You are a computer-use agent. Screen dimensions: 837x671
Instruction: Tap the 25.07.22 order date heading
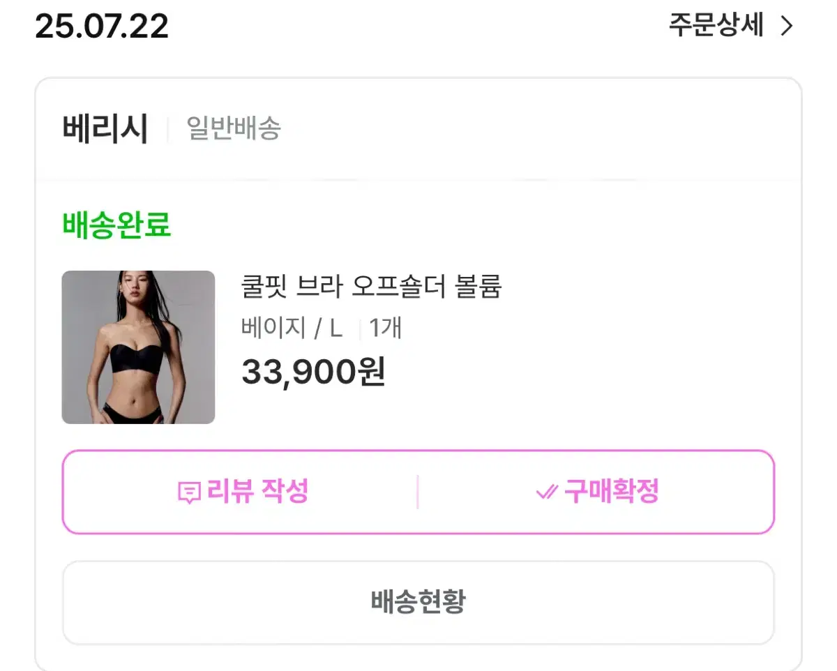102,27
